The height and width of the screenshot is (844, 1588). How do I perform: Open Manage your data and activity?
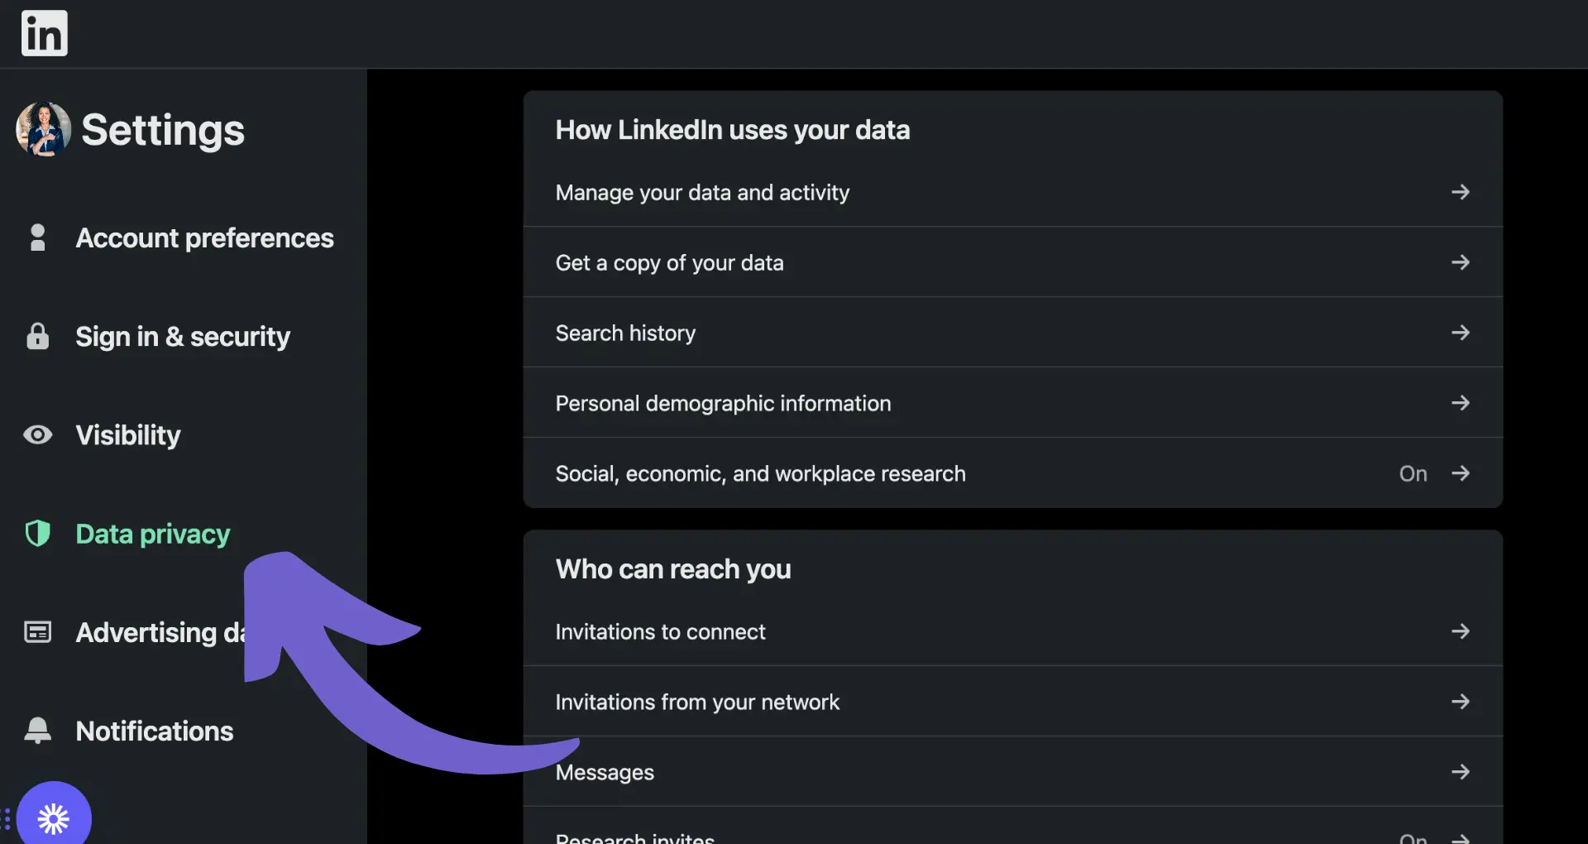click(x=702, y=192)
